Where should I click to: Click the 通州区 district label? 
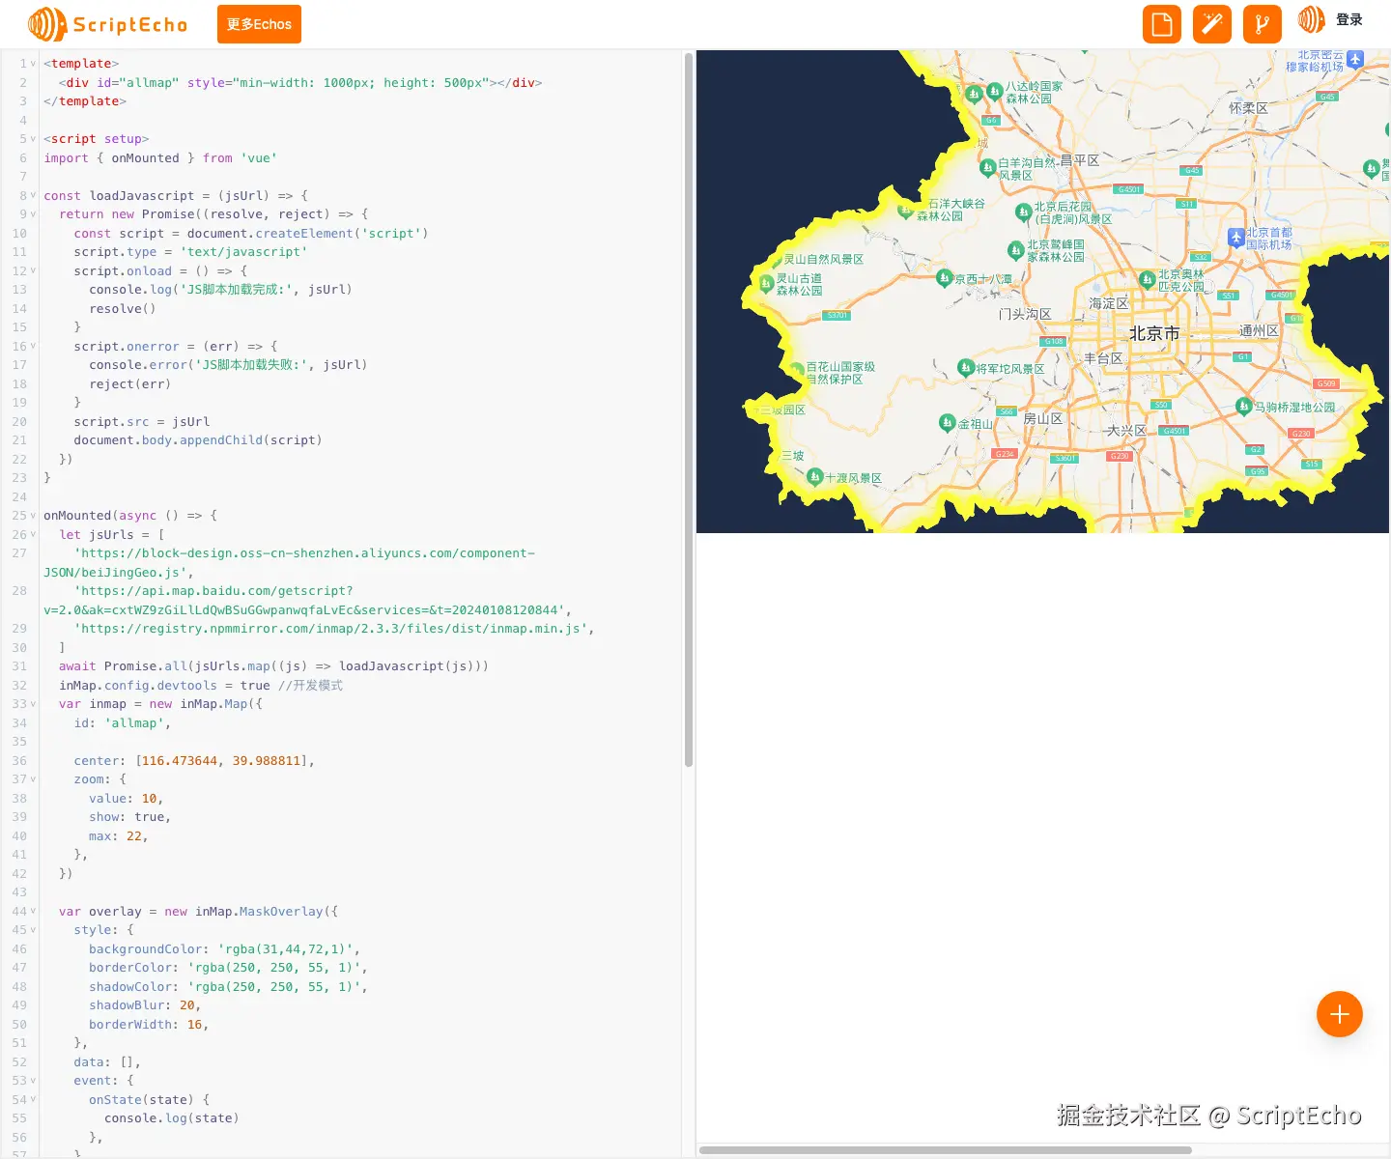[x=1259, y=330]
